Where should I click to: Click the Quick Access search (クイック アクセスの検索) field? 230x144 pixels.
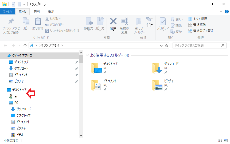pos(196,46)
